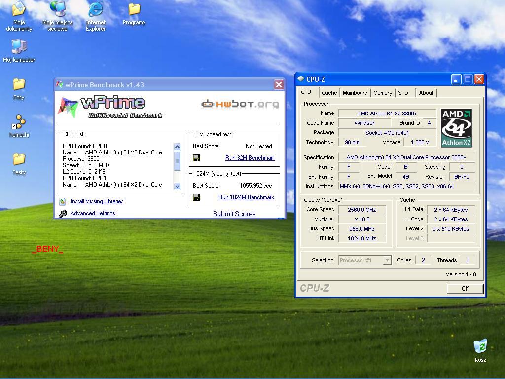Click Submit Scores link
The height and width of the screenshot is (379, 505).
coord(234,214)
